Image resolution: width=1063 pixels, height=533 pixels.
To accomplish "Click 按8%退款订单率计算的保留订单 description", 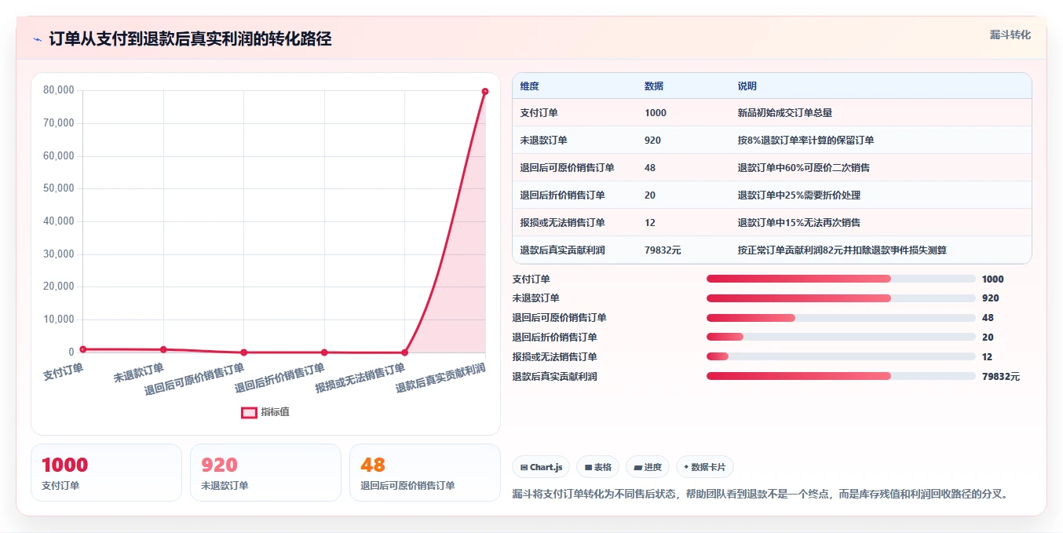I will 805,141.
